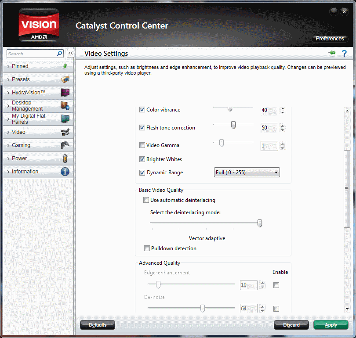Click the Desktop Management icon
This screenshot has width=356, height=338.
pyautogui.click(x=65, y=106)
